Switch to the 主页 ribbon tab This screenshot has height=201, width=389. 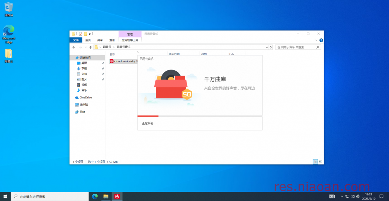88,40
